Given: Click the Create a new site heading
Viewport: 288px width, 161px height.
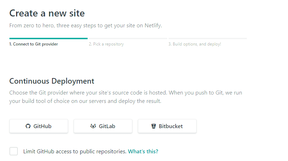Looking at the screenshot, I should (47, 13).
